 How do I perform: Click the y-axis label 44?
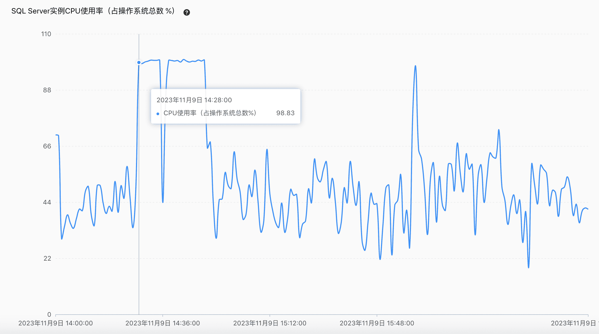(x=47, y=202)
